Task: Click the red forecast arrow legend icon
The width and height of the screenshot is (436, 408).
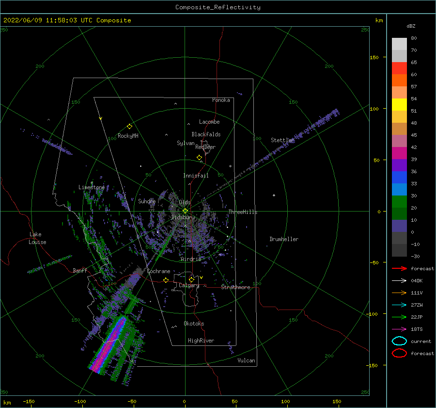Action: coord(399,268)
